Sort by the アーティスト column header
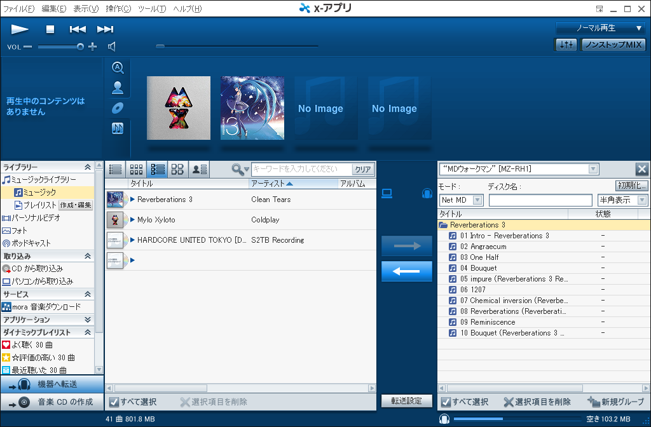The image size is (651, 427). click(293, 184)
